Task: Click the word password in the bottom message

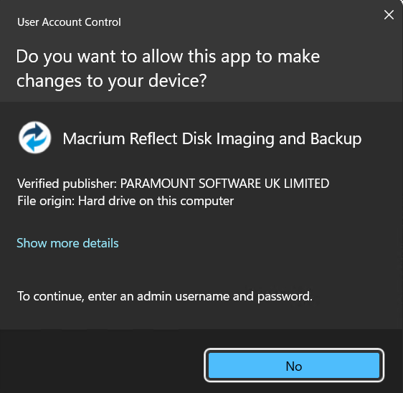Action: point(285,296)
